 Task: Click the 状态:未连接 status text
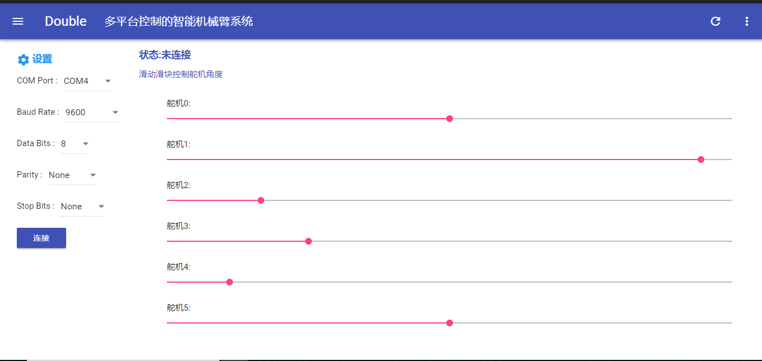[x=165, y=55]
